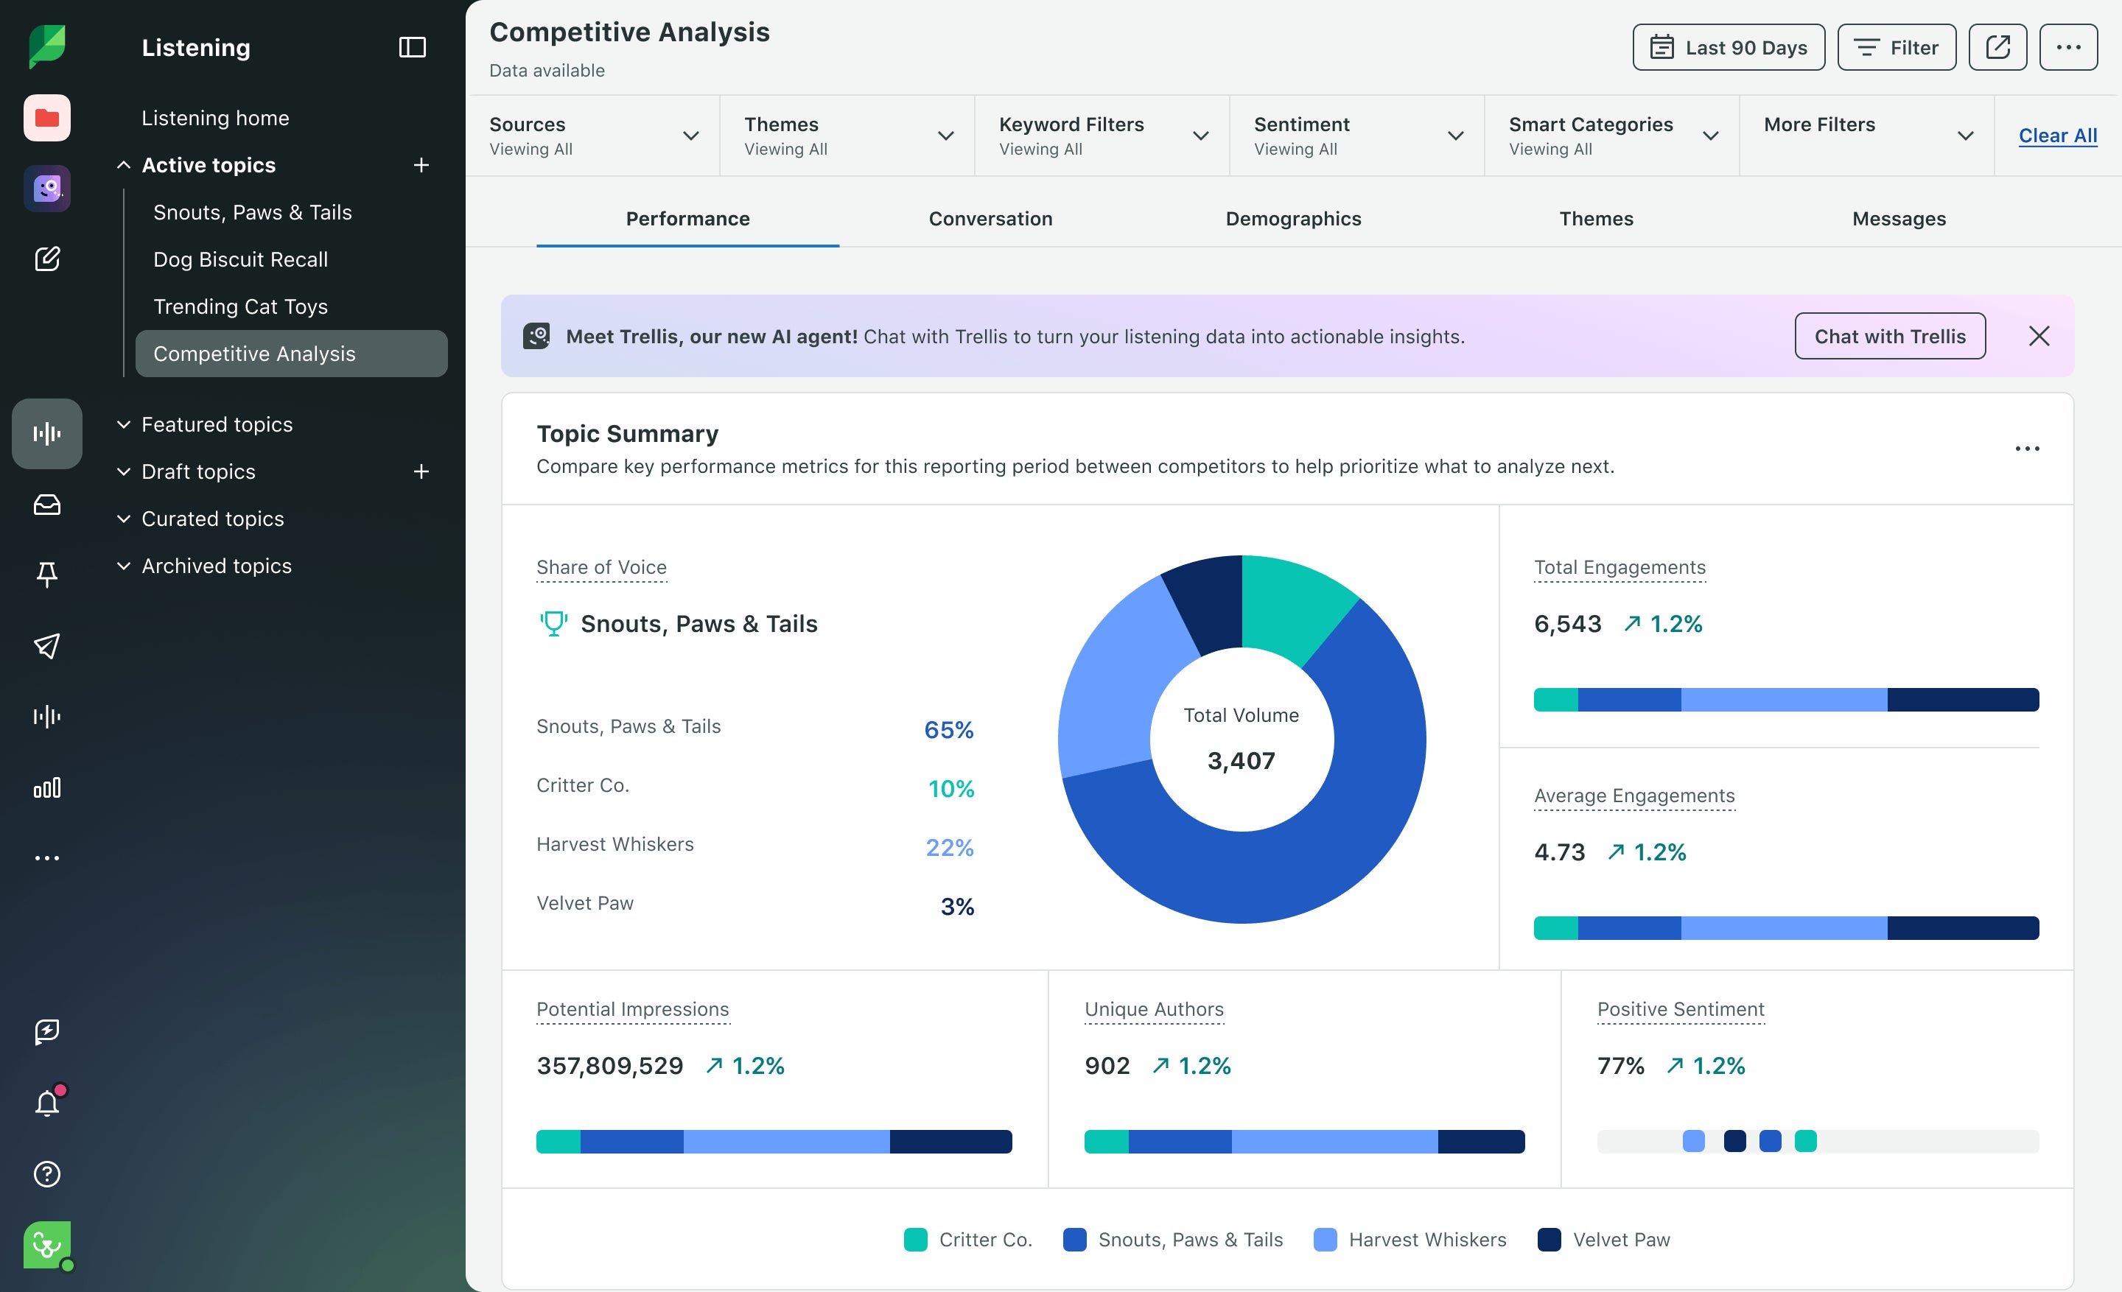Open notifications via the bell icon
This screenshot has width=2122, height=1292.
(48, 1103)
